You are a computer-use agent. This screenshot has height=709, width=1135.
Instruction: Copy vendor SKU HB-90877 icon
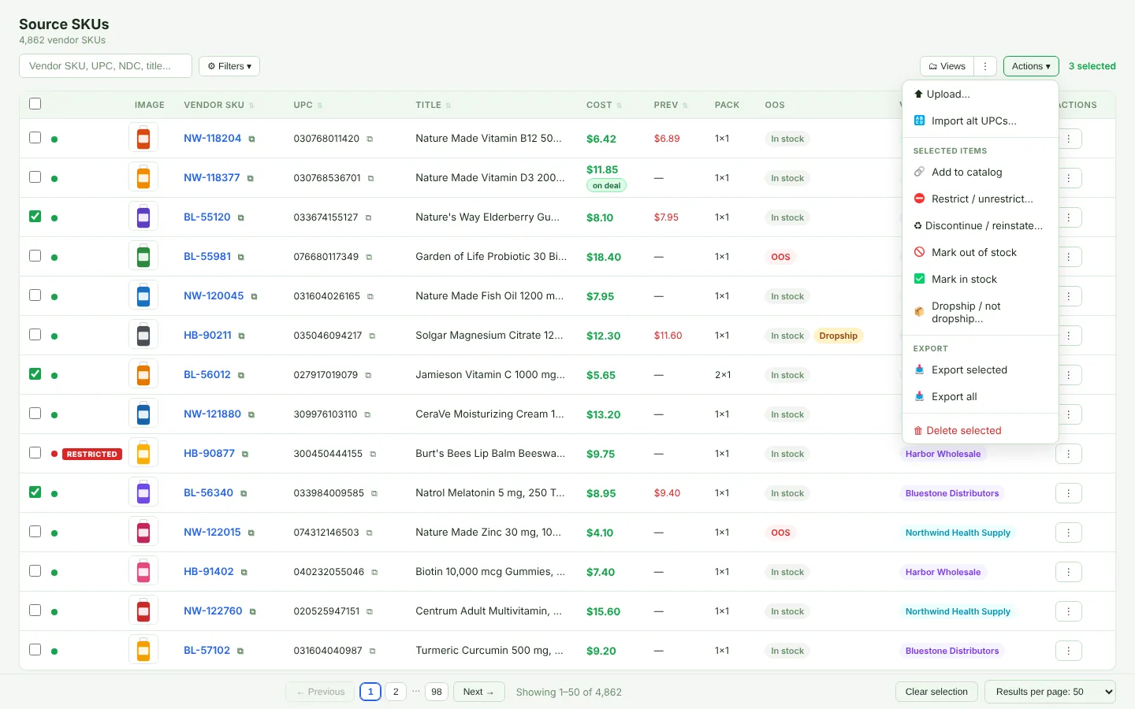pyautogui.click(x=245, y=454)
